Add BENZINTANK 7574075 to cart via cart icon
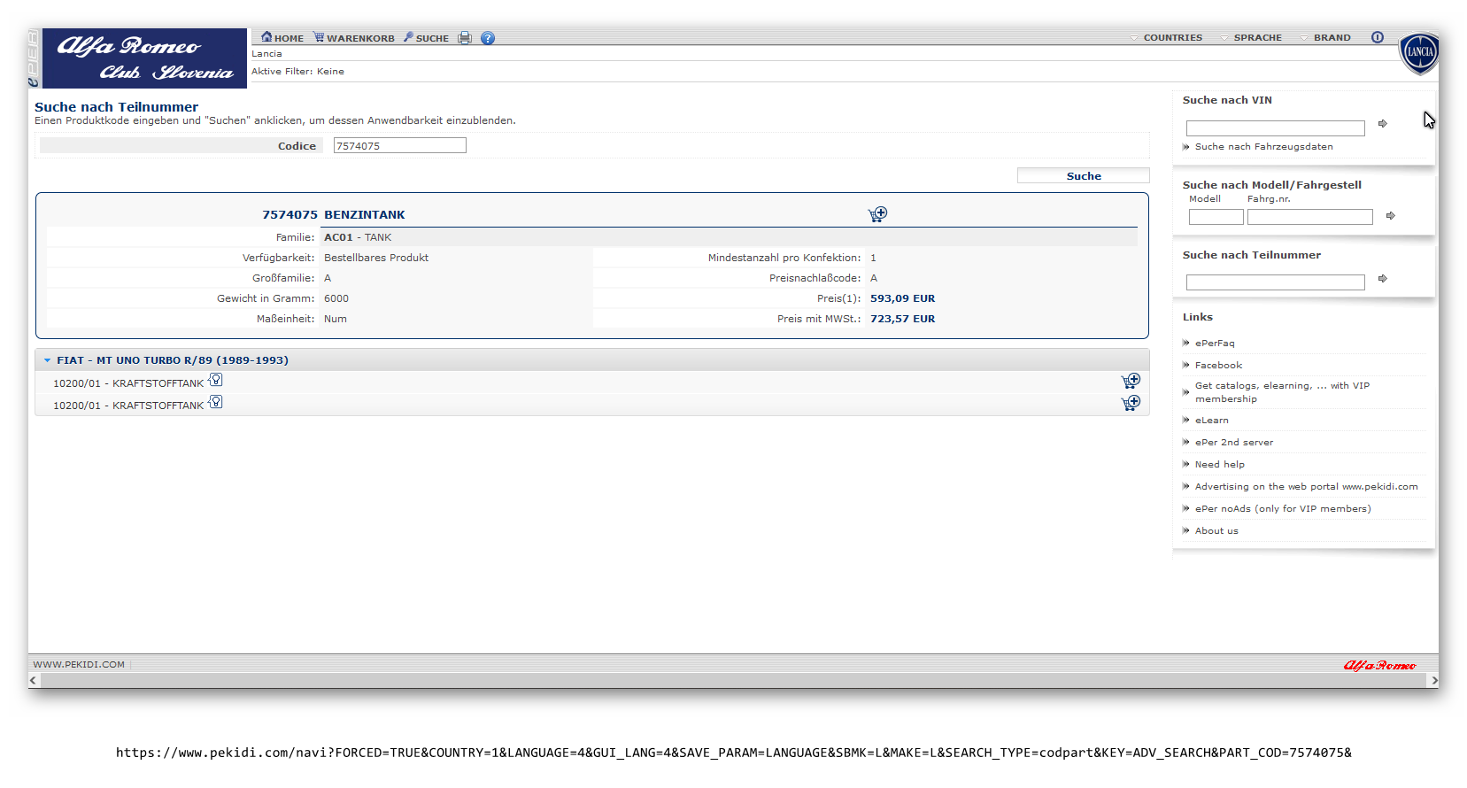This screenshot has width=1467, height=788. [876, 214]
